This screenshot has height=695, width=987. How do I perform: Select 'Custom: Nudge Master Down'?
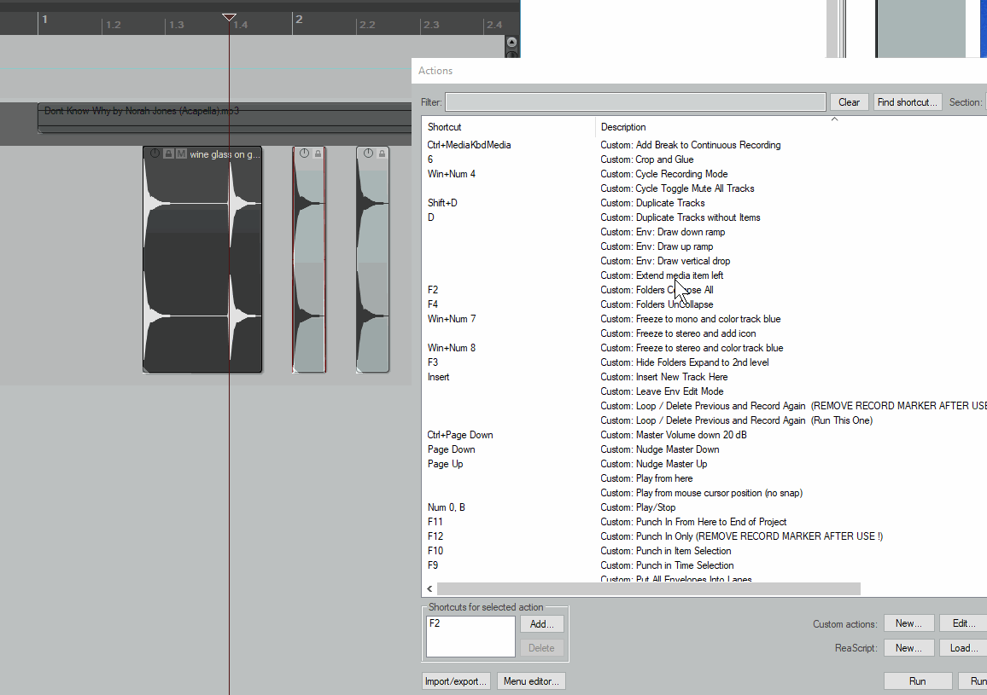point(660,449)
